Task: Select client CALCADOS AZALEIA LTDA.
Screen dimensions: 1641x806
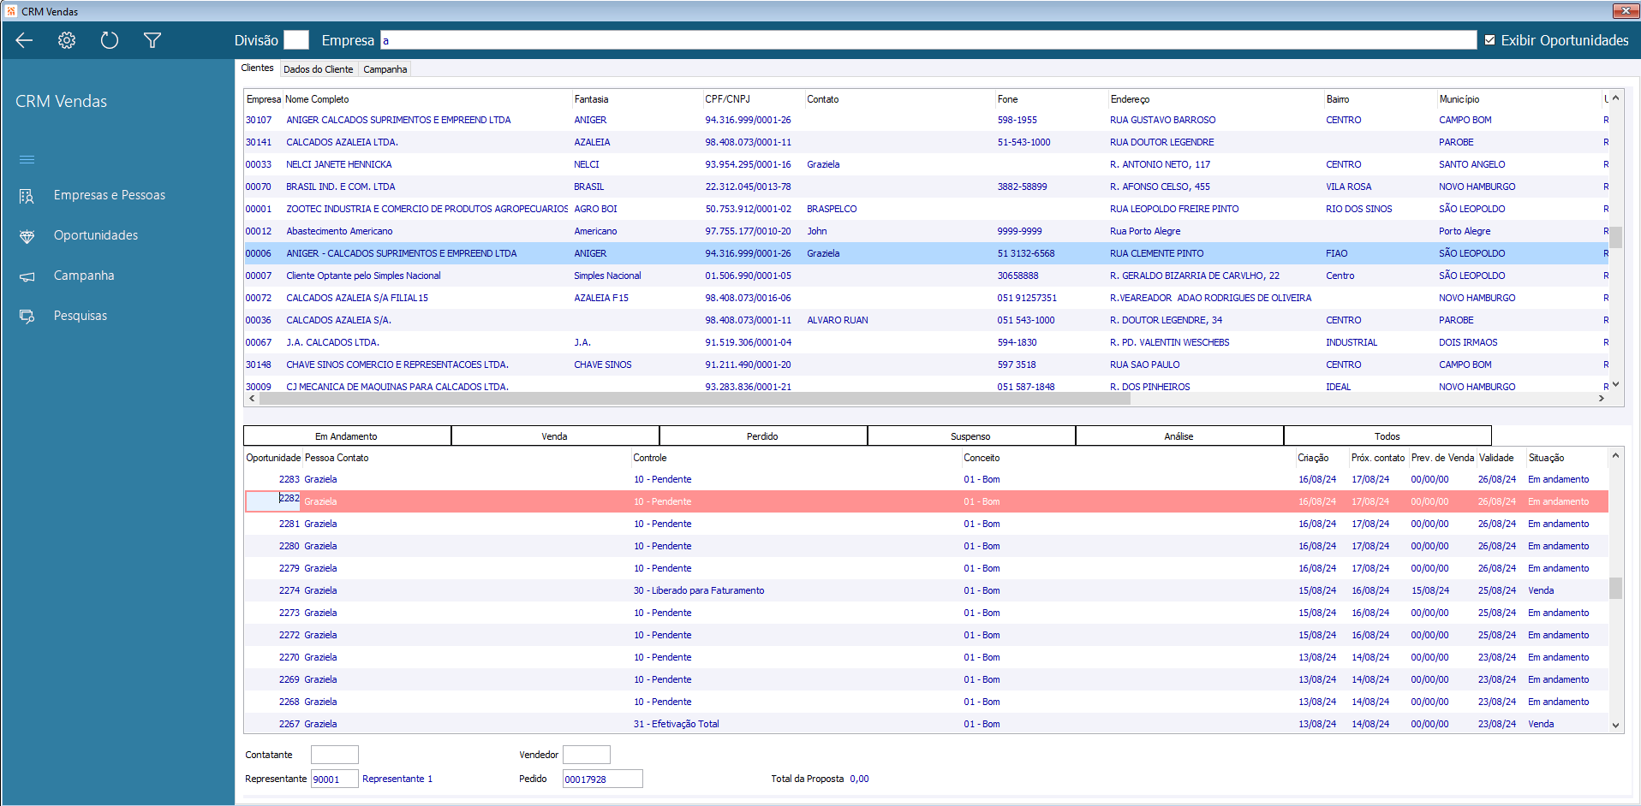Action: click(342, 142)
